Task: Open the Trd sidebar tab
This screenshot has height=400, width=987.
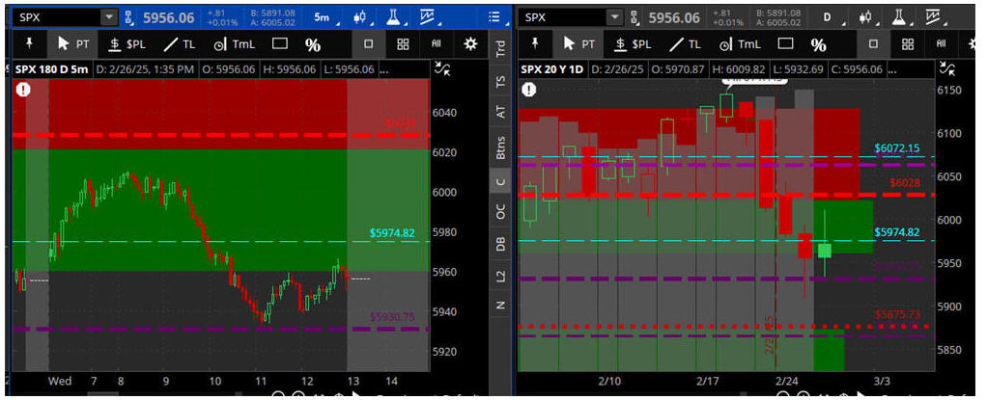Action: (x=499, y=46)
